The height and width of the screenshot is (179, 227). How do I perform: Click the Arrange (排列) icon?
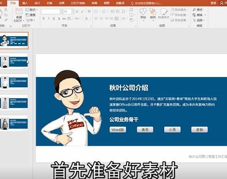point(153,12)
